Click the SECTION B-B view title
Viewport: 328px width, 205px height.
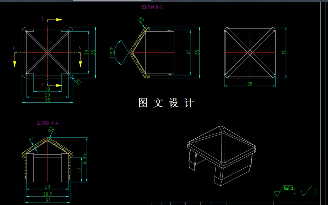[152, 7]
